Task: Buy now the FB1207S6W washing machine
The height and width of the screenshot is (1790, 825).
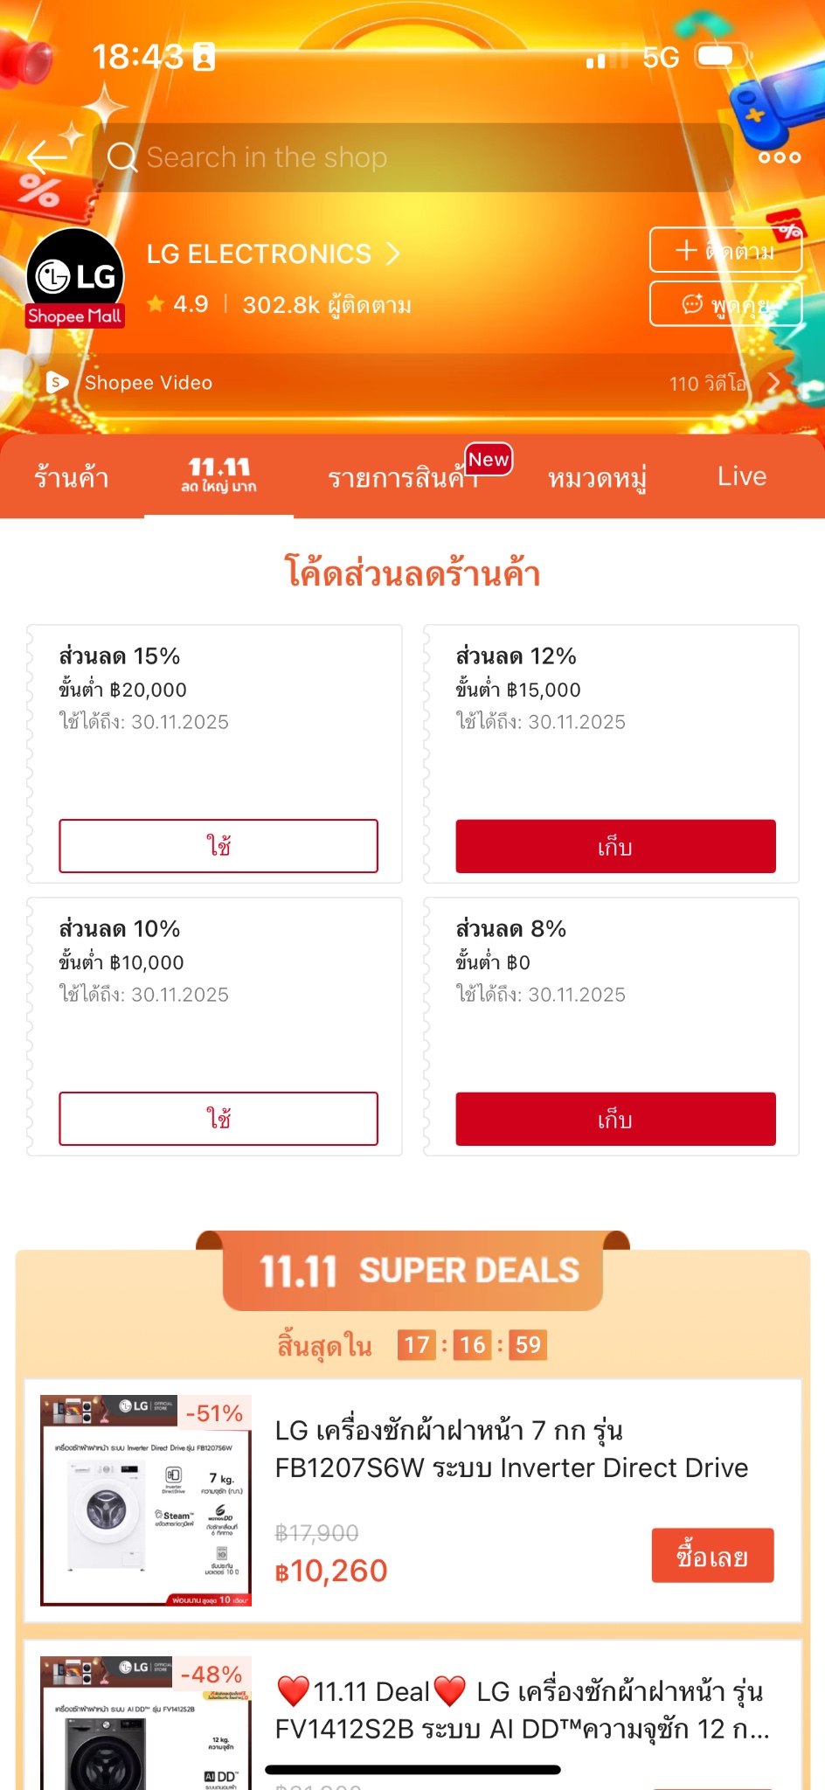Action: pyautogui.click(x=712, y=1555)
